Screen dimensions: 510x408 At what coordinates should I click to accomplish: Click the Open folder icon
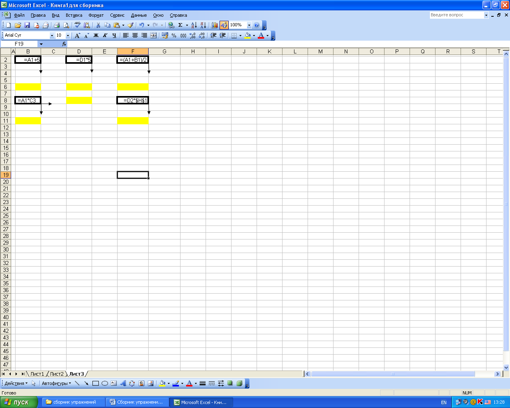coord(18,25)
